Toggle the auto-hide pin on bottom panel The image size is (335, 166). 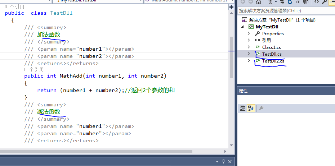(x=224, y=162)
